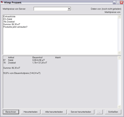Click Alle herunterladen button
124x117 pixels.
[54, 112]
